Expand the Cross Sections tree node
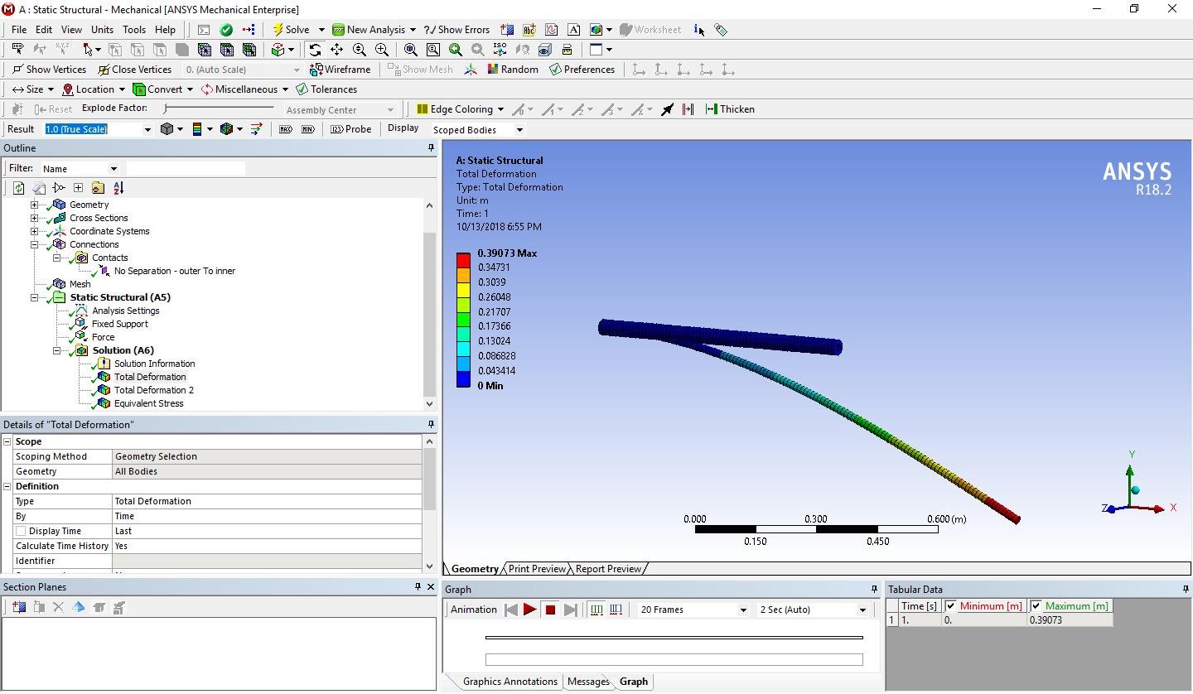1193x694 pixels. (34, 218)
